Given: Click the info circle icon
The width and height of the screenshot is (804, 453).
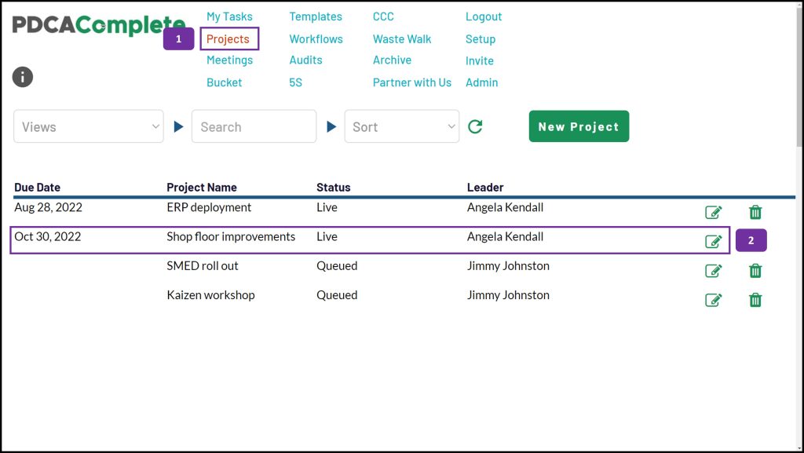Looking at the screenshot, I should pos(23,78).
